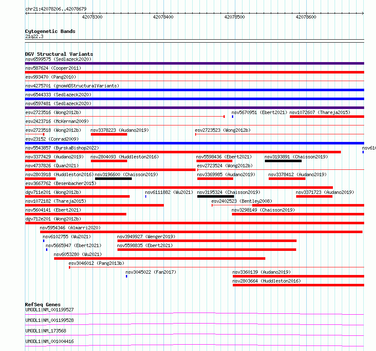Click nsv4275701 (gnomADStructuralVariants) label
The image size is (376, 351).
[72, 86]
